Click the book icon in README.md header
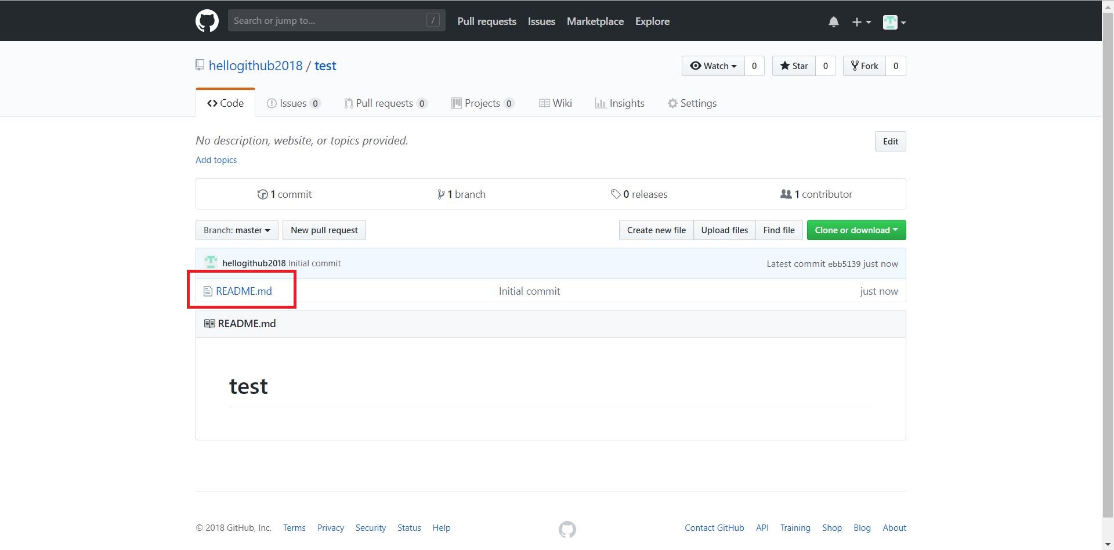Image resolution: width=1114 pixels, height=550 pixels. [x=209, y=324]
